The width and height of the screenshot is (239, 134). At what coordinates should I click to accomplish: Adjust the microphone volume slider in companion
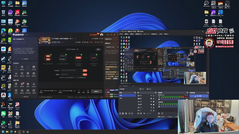(x=48, y=91)
